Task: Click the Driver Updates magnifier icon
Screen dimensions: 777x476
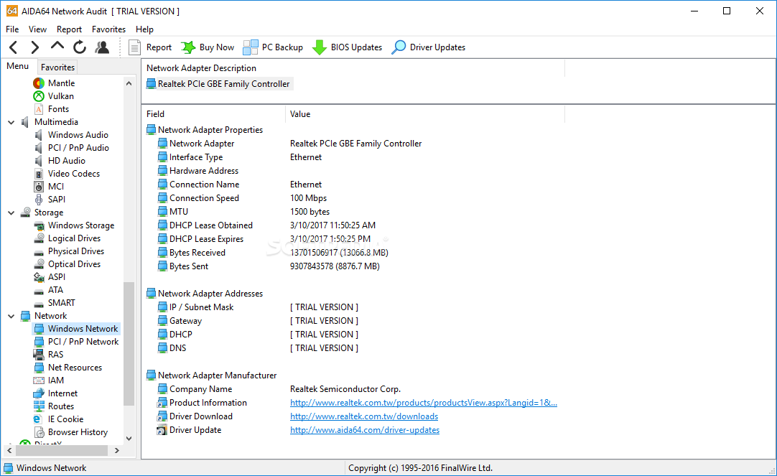Action: click(399, 47)
